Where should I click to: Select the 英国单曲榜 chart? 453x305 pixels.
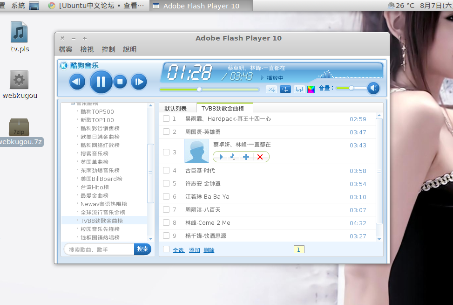pyautogui.click(x=95, y=162)
